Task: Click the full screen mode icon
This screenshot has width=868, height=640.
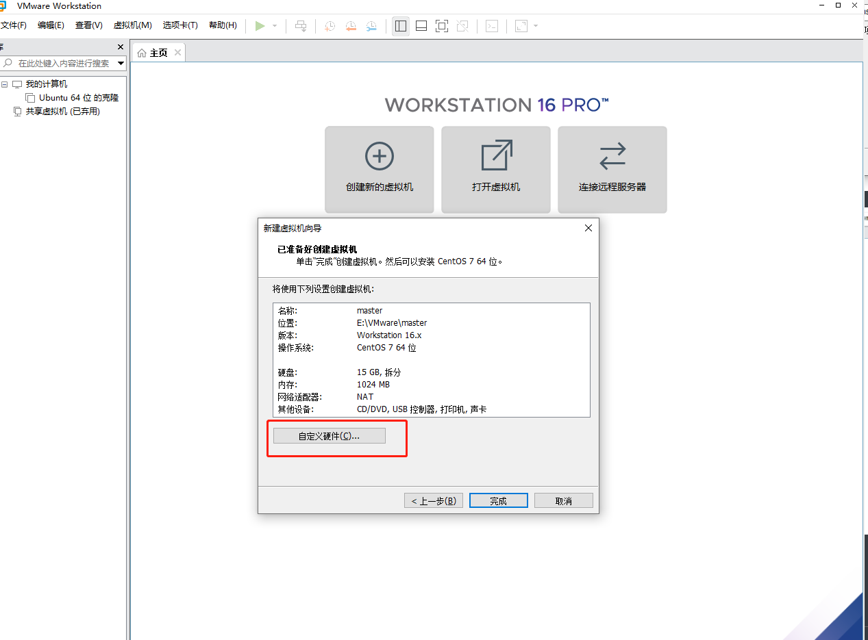Action: click(442, 26)
